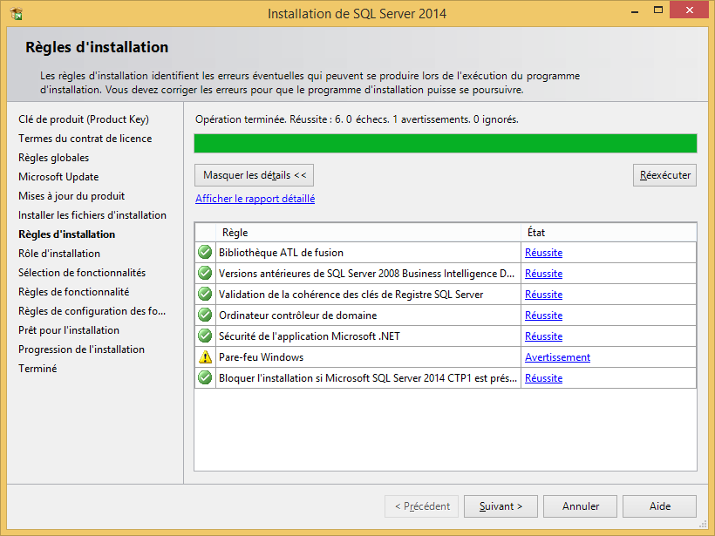Image resolution: width=715 pixels, height=536 pixels.
Task: Click the Bibliothèque ATL de fusion rule text
Action: pos(281,253)
